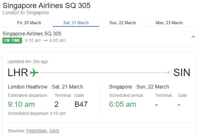Click the London Heathrow departure label
Viewport: 197px width, 136px height.
click(28, 87)
